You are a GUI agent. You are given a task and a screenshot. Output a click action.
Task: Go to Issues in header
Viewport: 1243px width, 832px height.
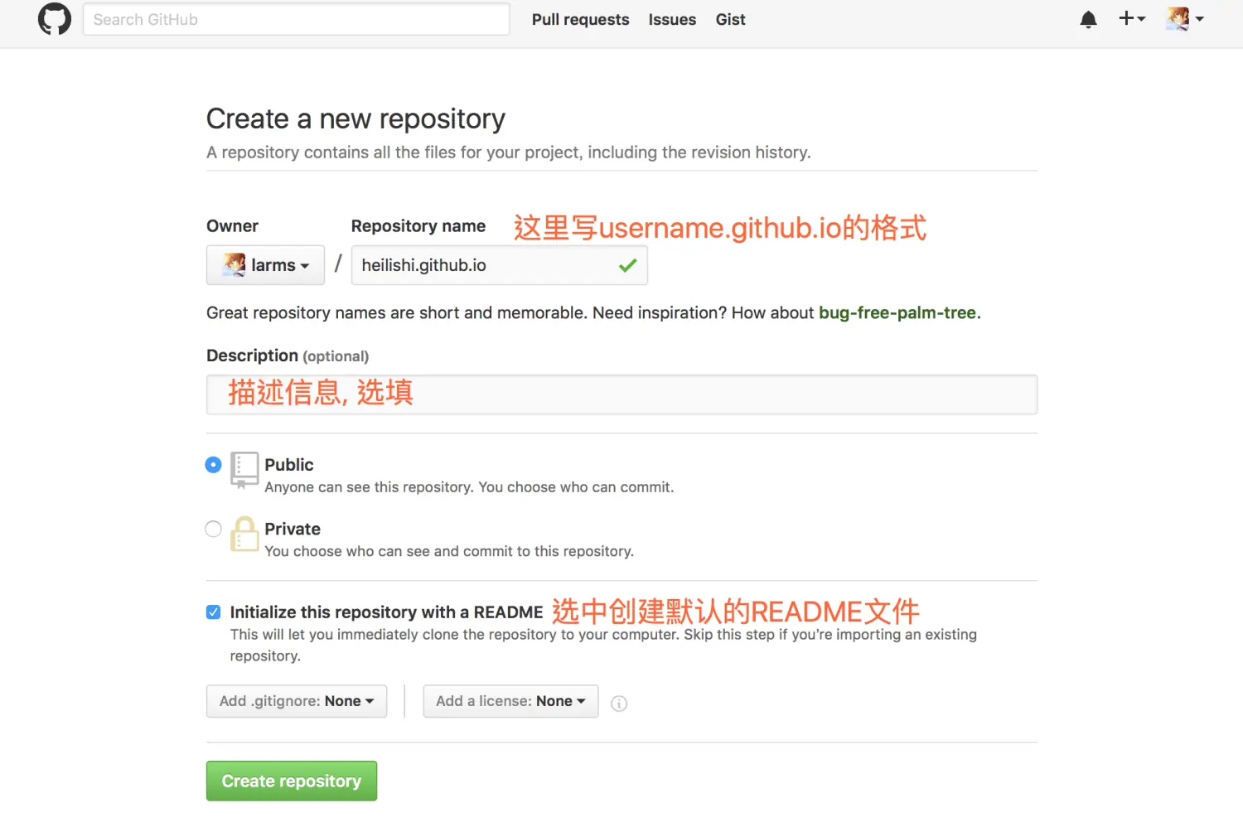(672, 19)
